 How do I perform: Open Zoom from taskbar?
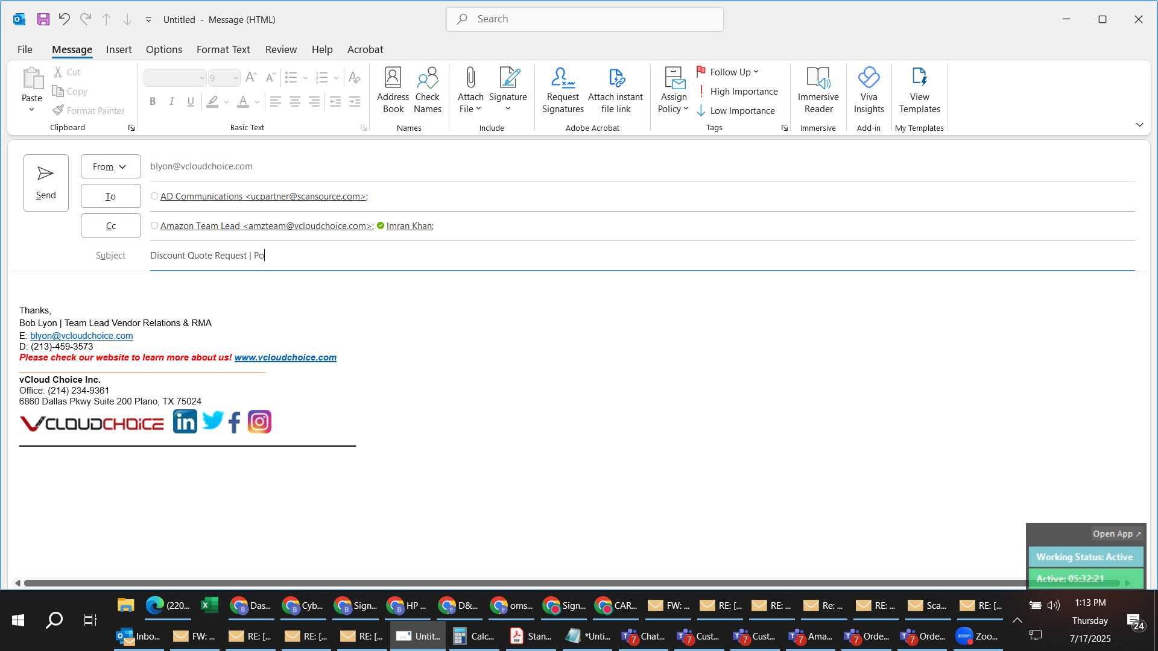pyautogui.click(x=977, y=636)
